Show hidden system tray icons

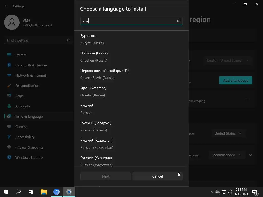point(211,192)
